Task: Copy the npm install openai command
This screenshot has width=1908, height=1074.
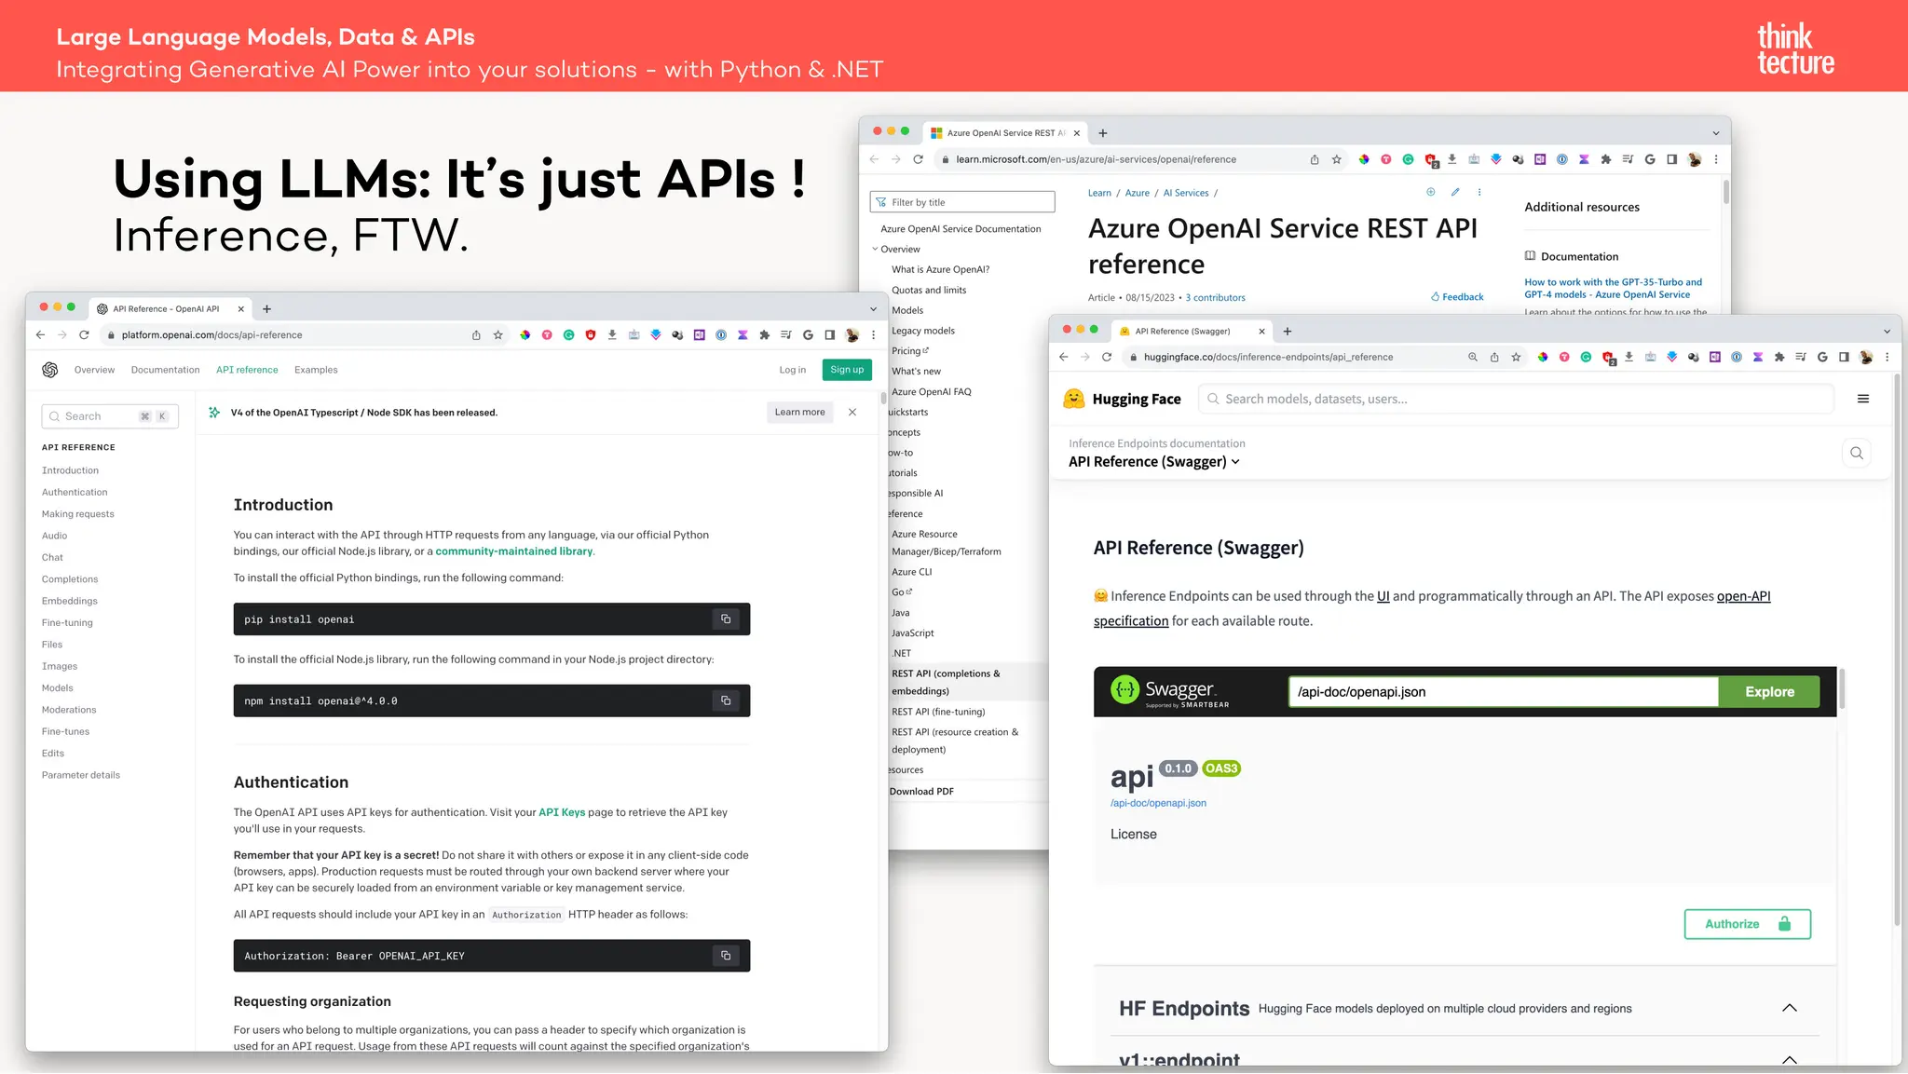Action: tap(726, 700)
